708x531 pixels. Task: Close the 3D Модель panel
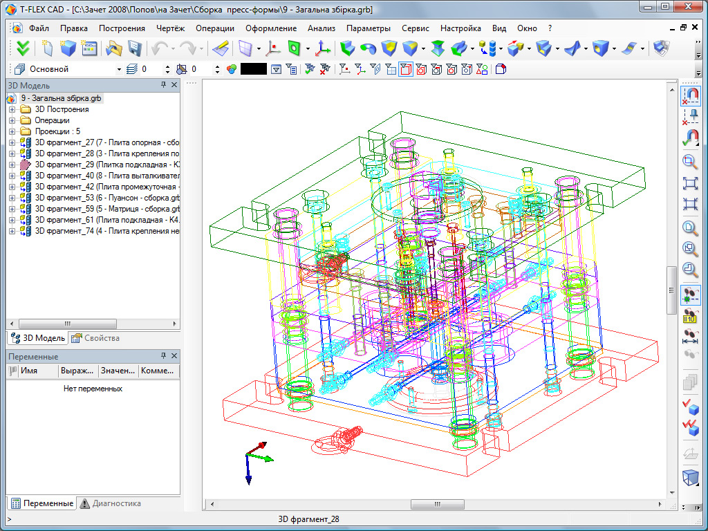[x=174, y=85]
